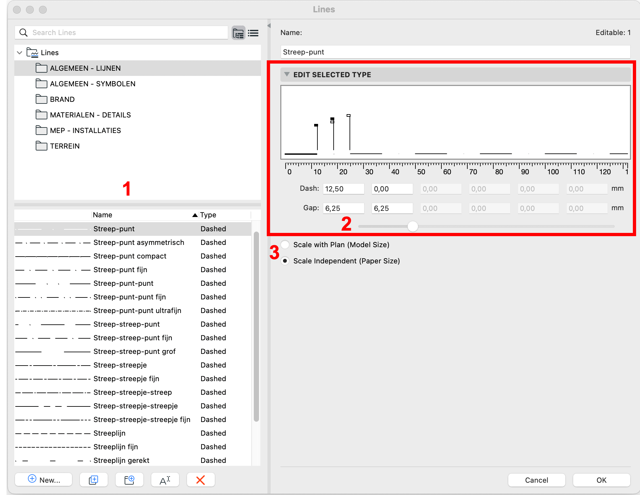The height and width of the screenshot is (495, 640).
Task: Collapse the Edit Selected Type panel
Action: tap(287, 74)
